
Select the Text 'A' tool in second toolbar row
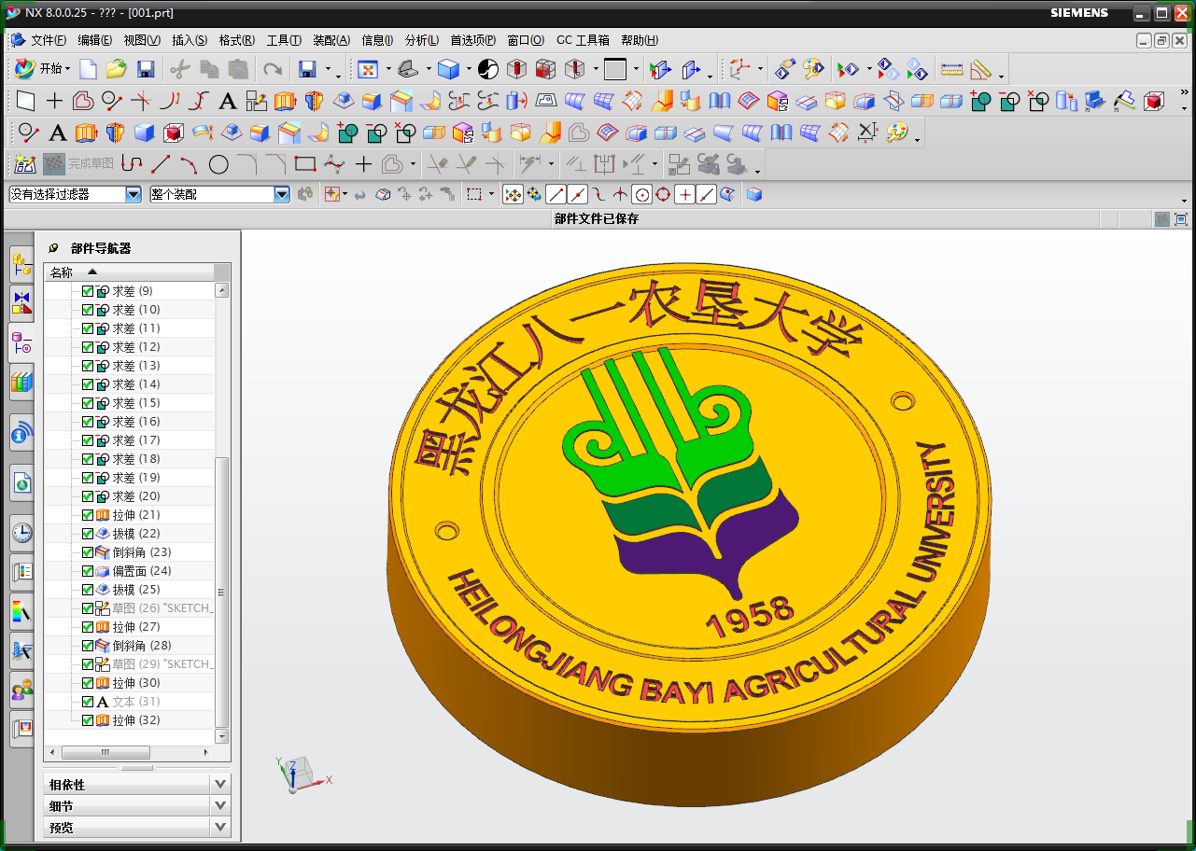click(x=227, y=101)
